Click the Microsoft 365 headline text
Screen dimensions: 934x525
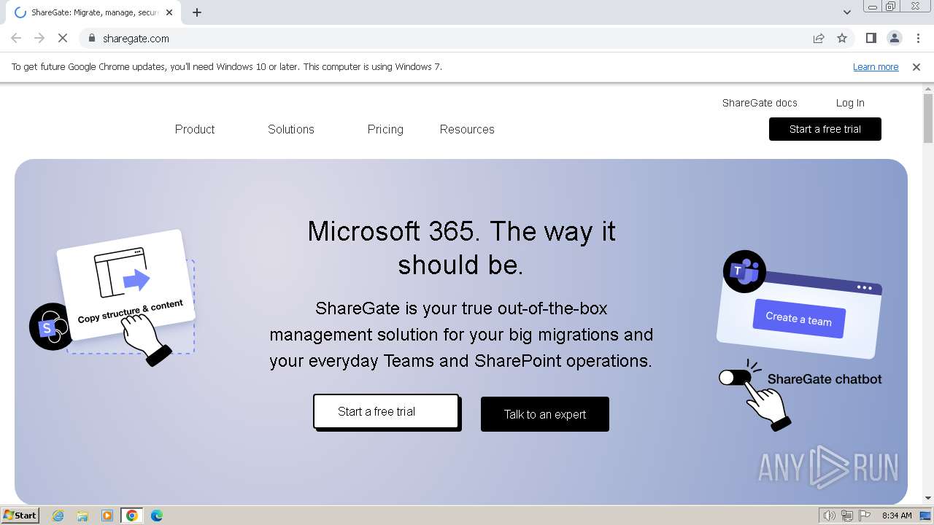point(461,248)
